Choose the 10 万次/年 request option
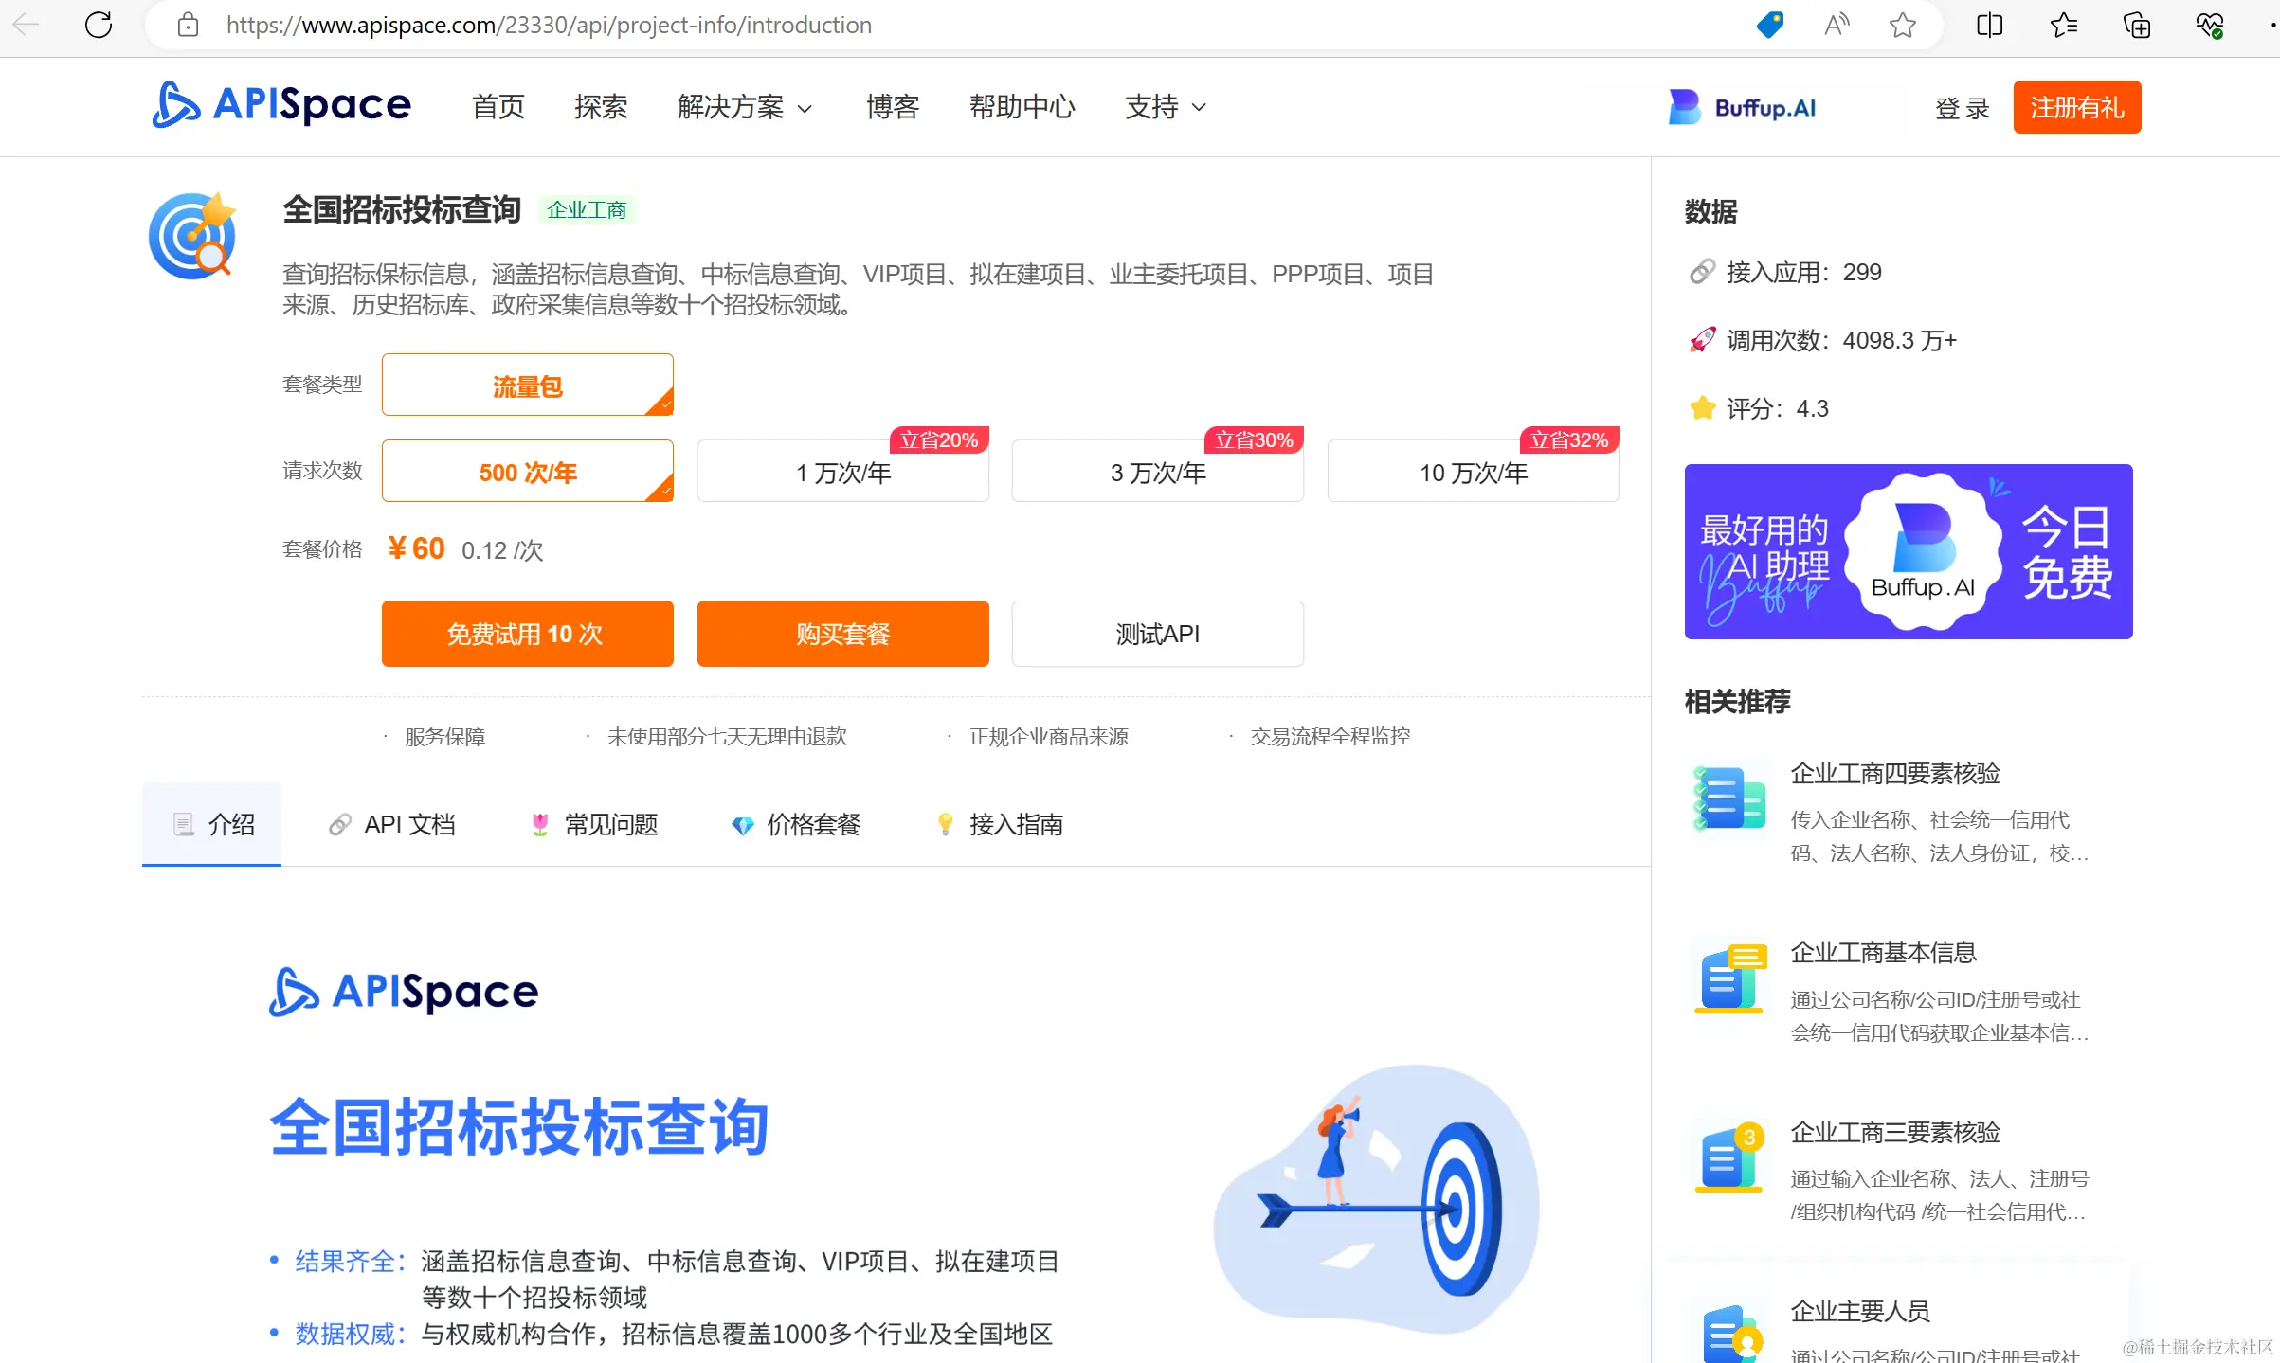Viewport: 2280px width, 1363px height. [x=1473, y=472]
